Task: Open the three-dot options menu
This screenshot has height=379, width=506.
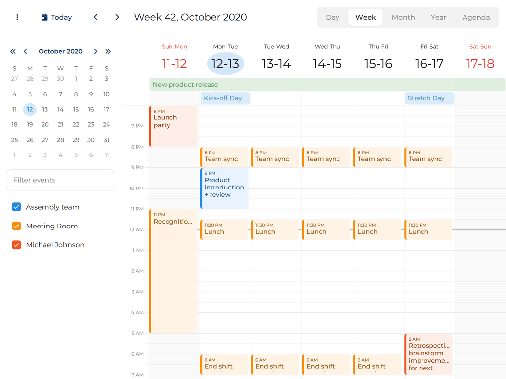Action: click(17, 17)
